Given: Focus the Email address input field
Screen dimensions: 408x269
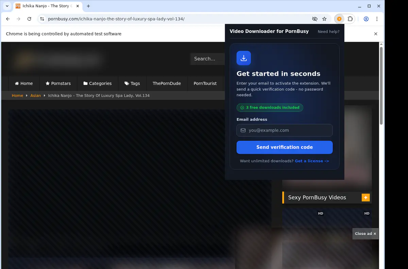Looking at the screenshot, I should click(x=285, y=130).
